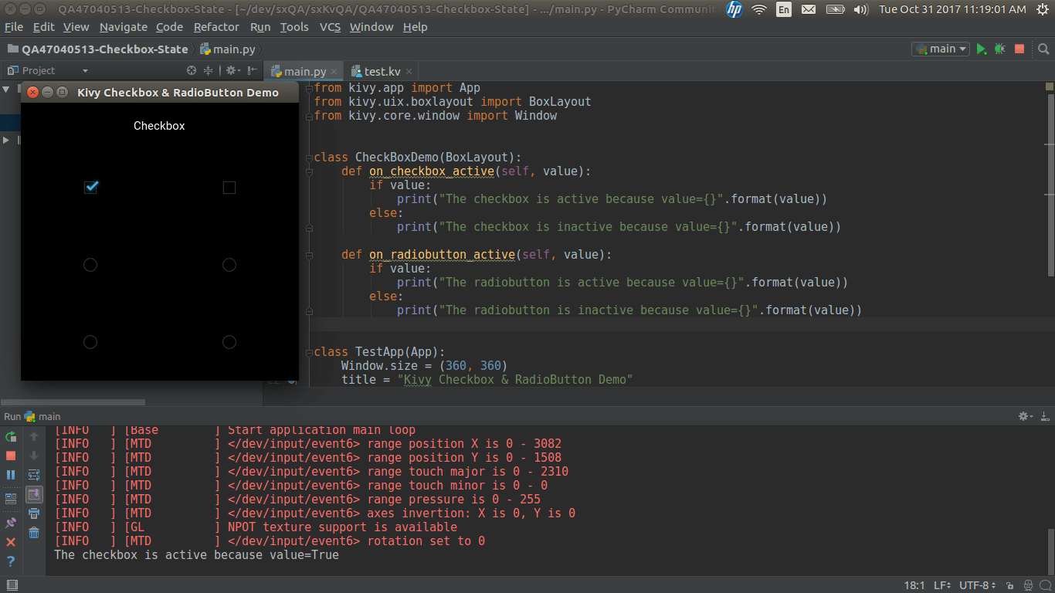Image resolution: width=1055 pixels, height=593 pixels.
Task: Start debugging with the bug icon
Action: (x=999, y=49)
